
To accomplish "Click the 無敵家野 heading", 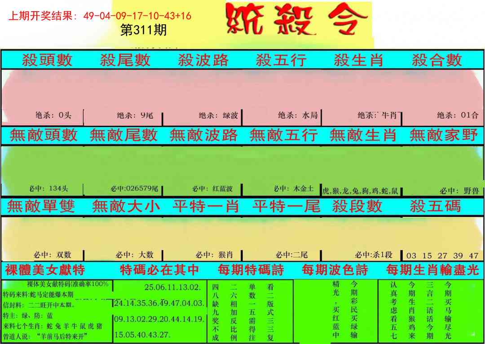I will coord(444,135).
